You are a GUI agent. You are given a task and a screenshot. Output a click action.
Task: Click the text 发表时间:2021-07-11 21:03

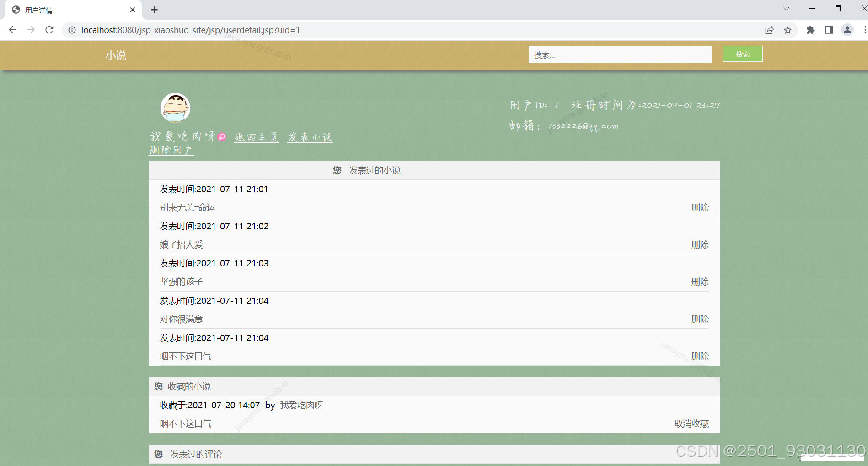click(x=214, y=263)
